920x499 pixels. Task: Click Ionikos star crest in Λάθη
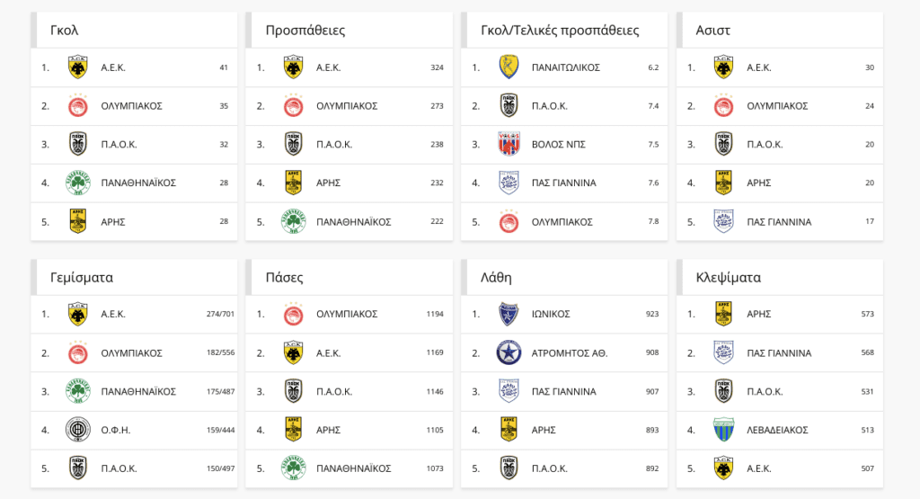(x=509, y=314)
